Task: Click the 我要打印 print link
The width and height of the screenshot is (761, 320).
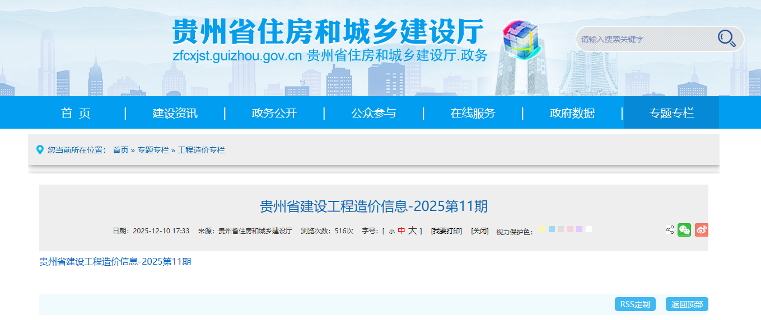Action: pos(446,231)
